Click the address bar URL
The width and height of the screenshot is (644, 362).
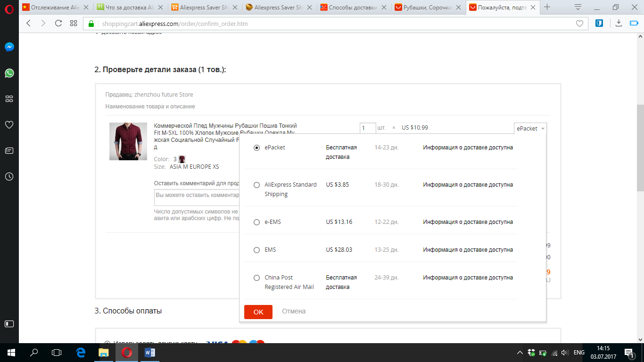[x=175, y=24]
